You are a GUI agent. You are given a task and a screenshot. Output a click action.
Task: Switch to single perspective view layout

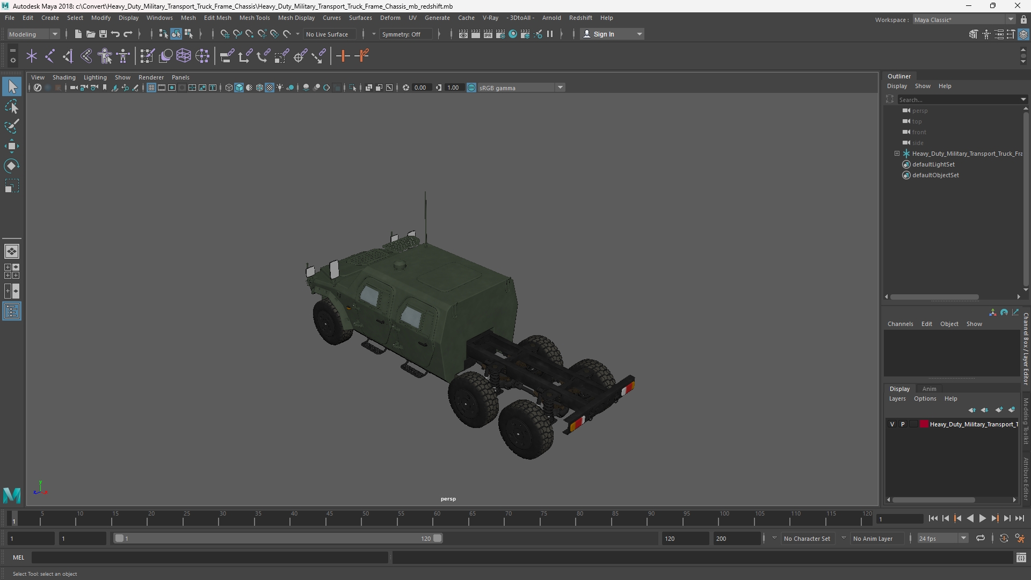12,251
